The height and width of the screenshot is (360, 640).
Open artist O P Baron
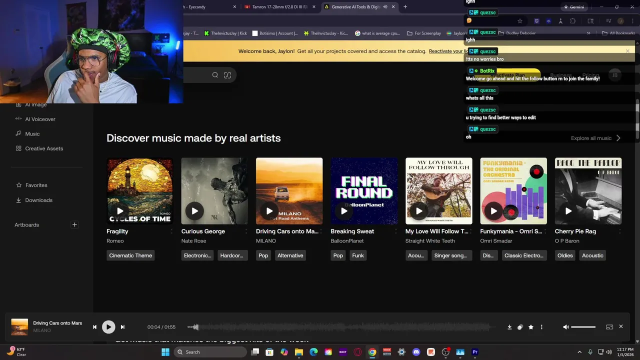pyautogui.click(x=567, y=241)
